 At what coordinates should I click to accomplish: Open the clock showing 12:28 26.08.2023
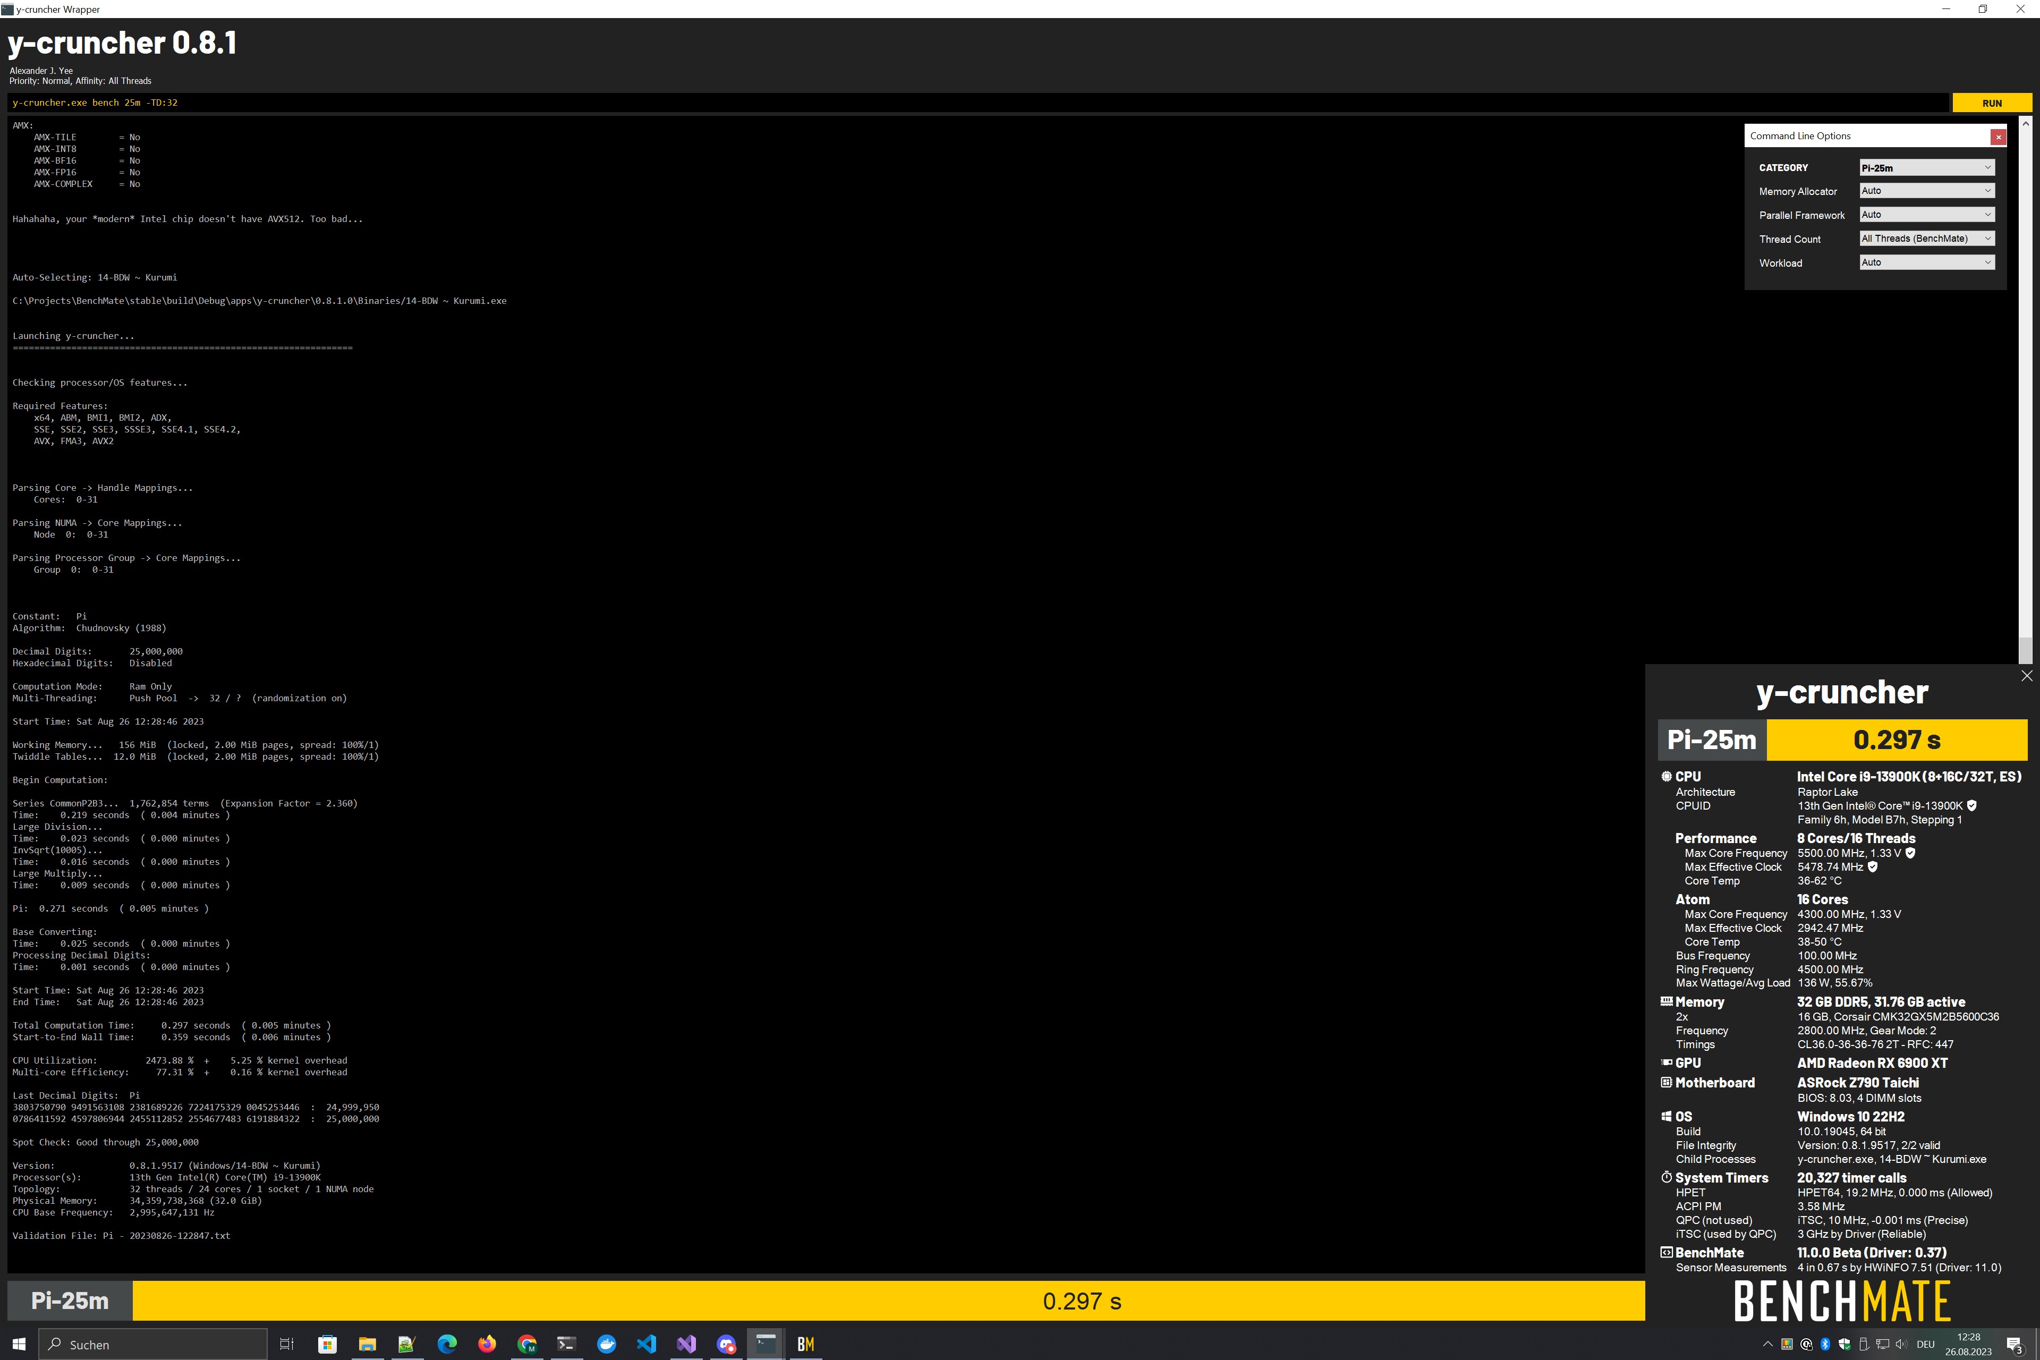tap(1968, 1345)
